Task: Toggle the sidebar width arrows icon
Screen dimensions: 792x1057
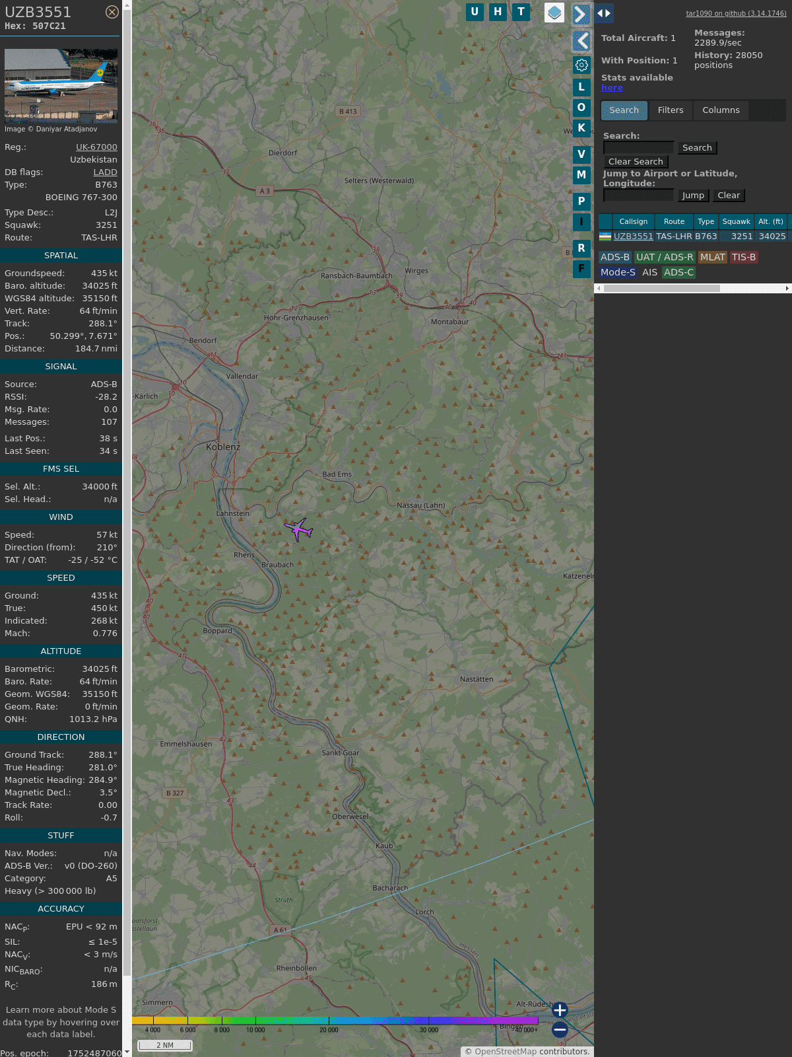Action: click(x=603, y=13)
